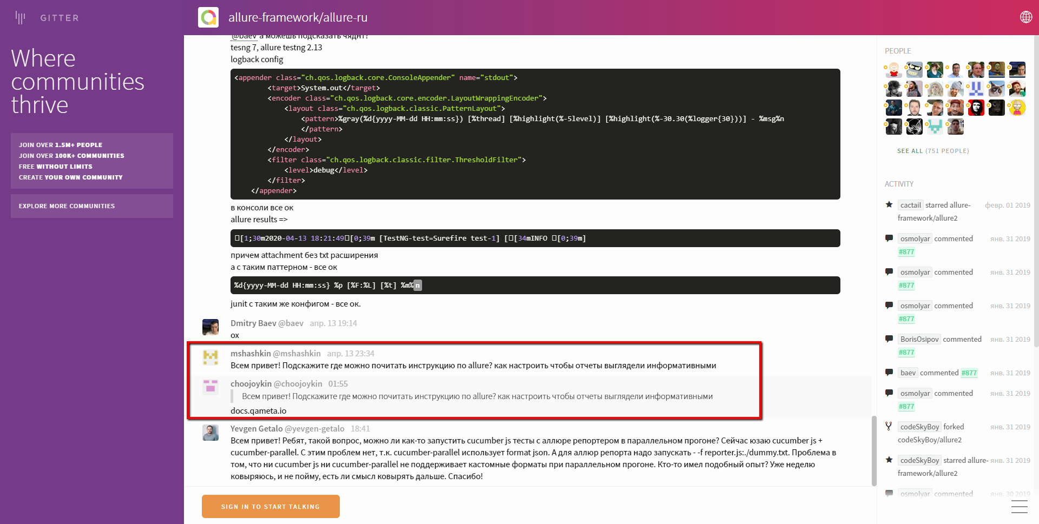Open the teal pixel identicon avatar in People
The width and height of the screenshot is (1039, 524).
point(935,127)
